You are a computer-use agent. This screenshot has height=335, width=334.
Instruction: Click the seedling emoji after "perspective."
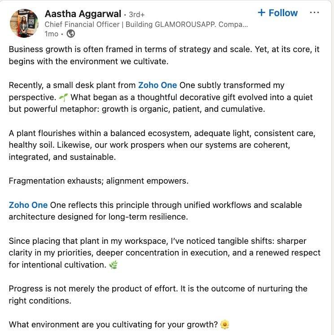[x=63, y=97]
